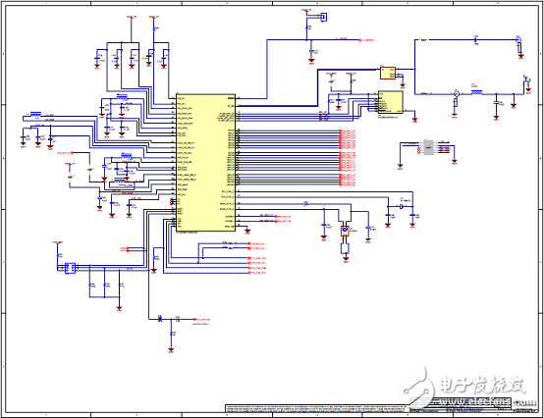Select the diode symbol near the bottom

[x=160, y=319]
